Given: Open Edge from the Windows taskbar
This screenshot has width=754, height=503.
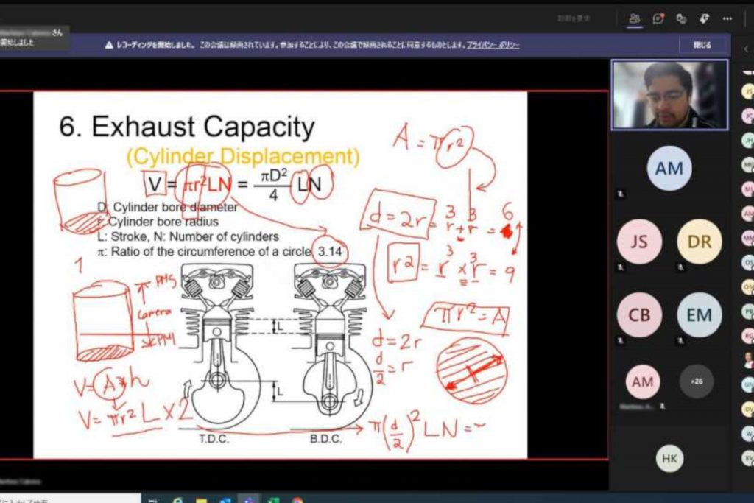Looking at the screenshot, I should [x=177, y=500].
